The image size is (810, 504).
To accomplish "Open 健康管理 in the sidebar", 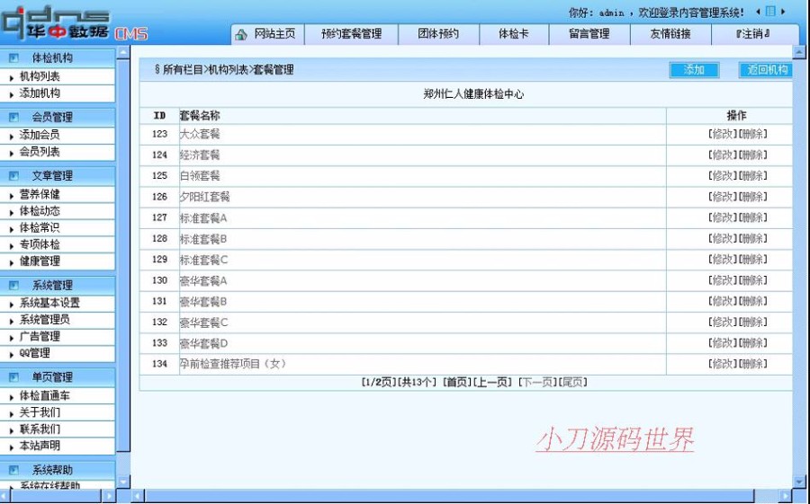I will coord(40,261).
